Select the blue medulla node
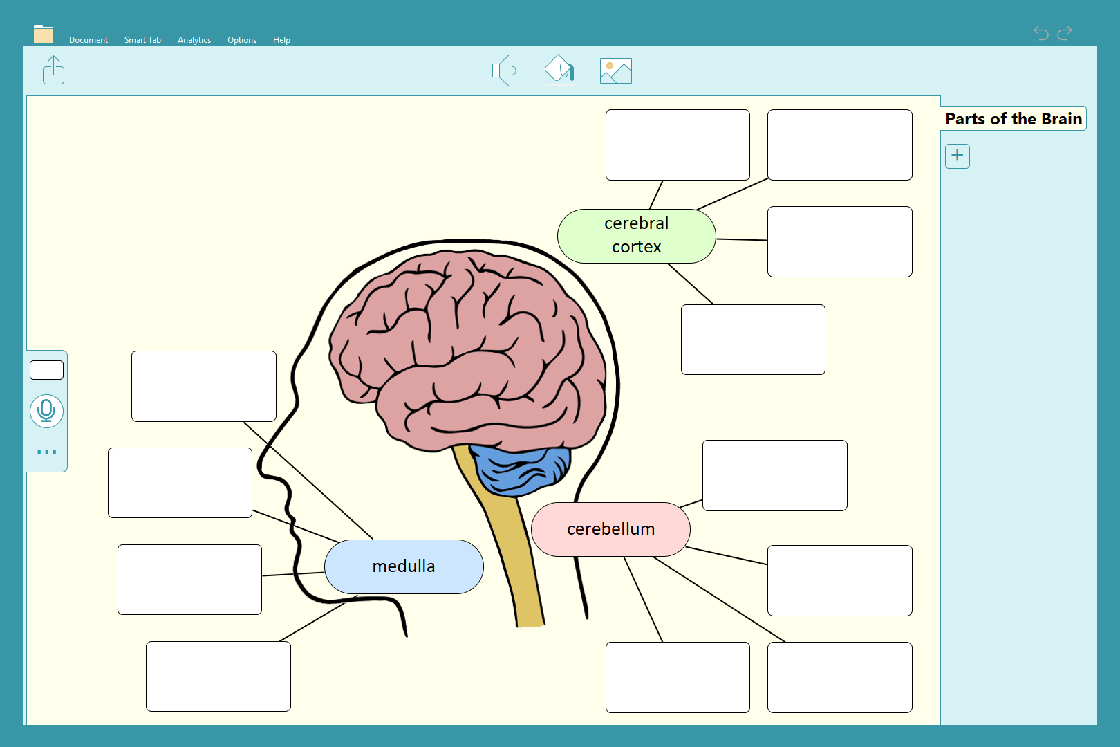1120x747 pixels. (404, 566)
